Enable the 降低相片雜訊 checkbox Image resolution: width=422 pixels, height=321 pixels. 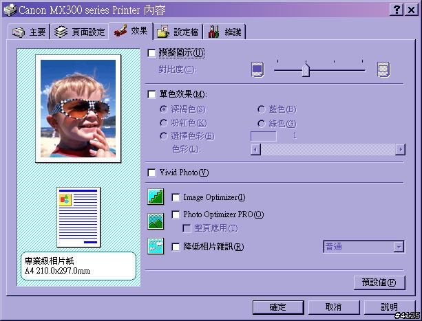click(x=176, y=247)
